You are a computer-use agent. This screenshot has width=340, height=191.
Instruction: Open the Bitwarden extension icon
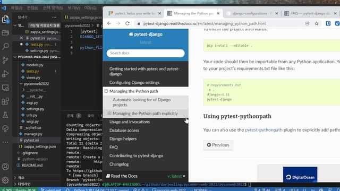(328, 23)
